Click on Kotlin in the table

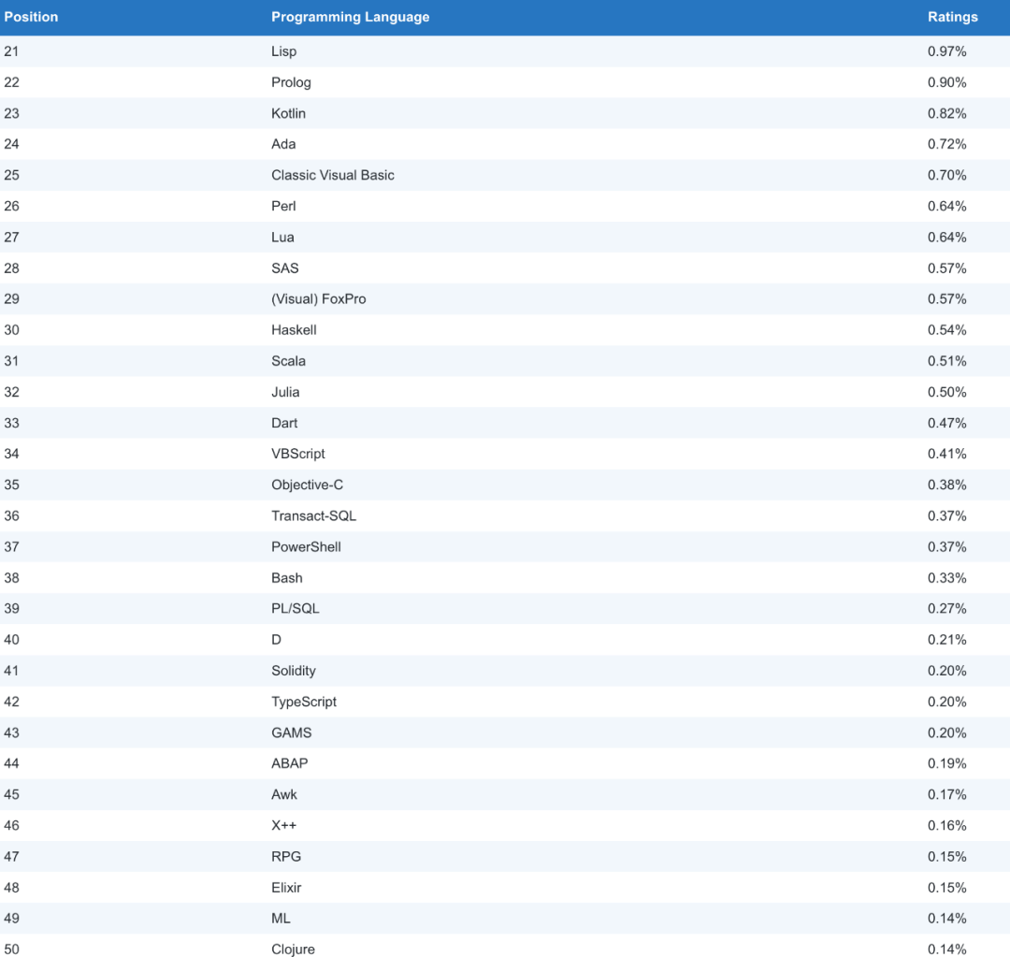coord(288,113)
